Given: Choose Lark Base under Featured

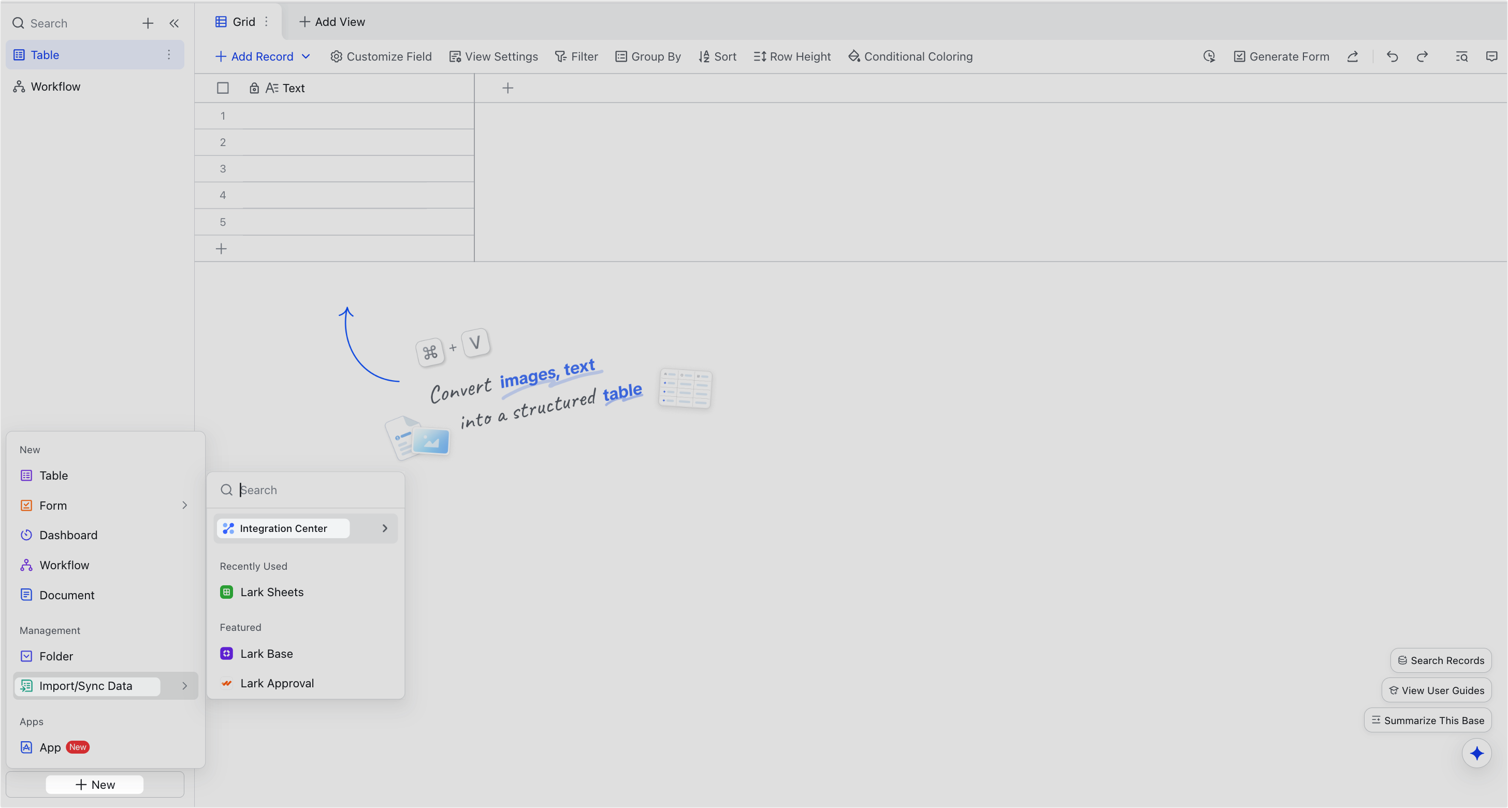Looking at the screenshot, I should pyautogui.click(x=306, y=654).
